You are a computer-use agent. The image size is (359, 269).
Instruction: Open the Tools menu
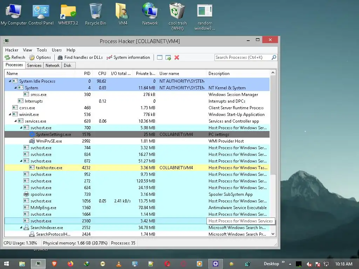(x=42, y=50)
